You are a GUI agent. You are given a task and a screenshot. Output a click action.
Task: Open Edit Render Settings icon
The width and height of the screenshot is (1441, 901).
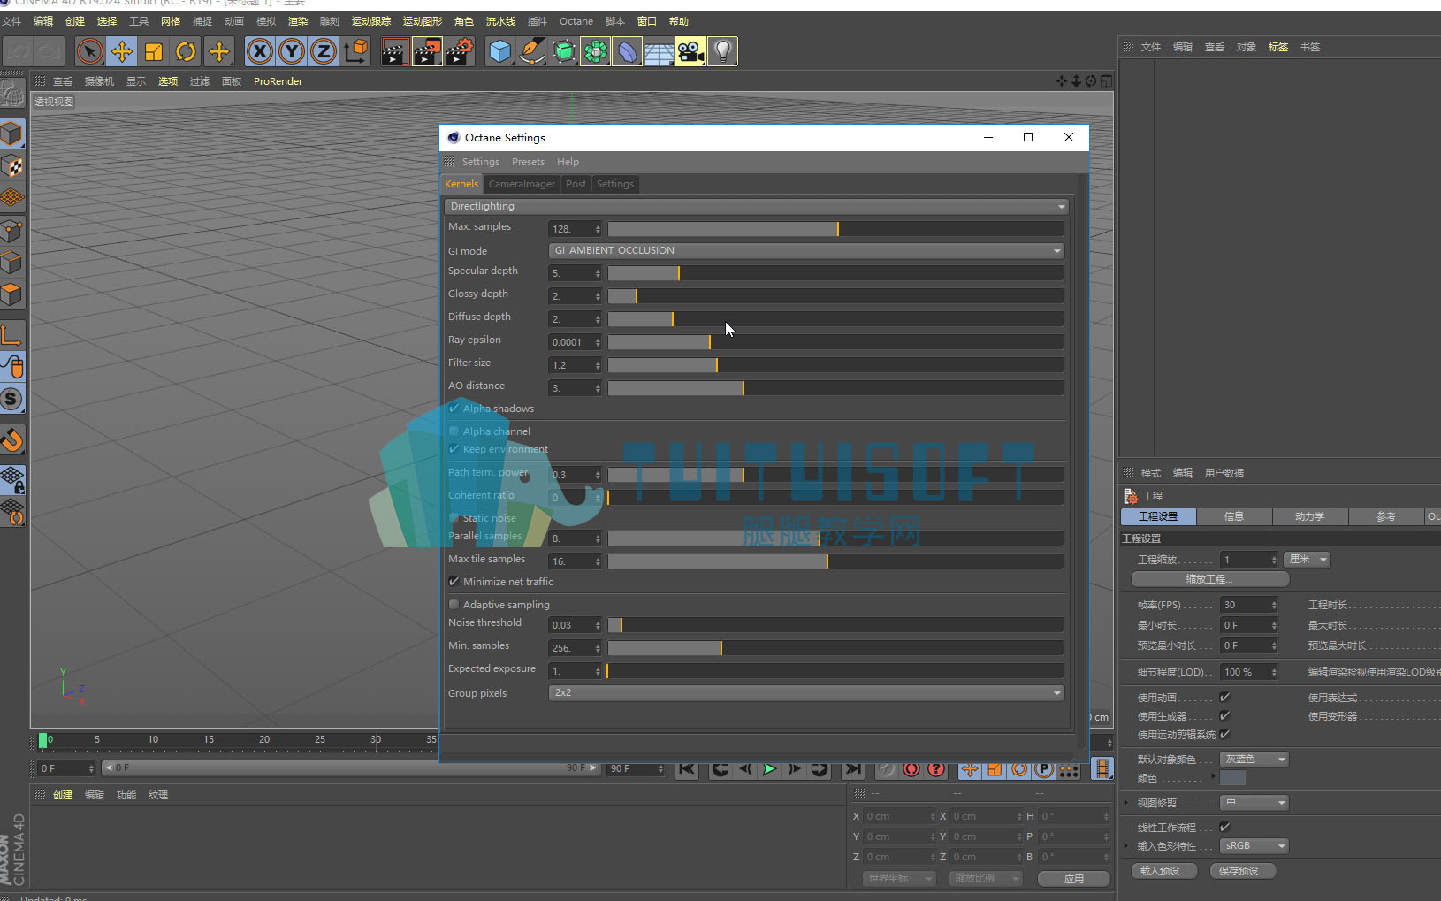(459, 52)
